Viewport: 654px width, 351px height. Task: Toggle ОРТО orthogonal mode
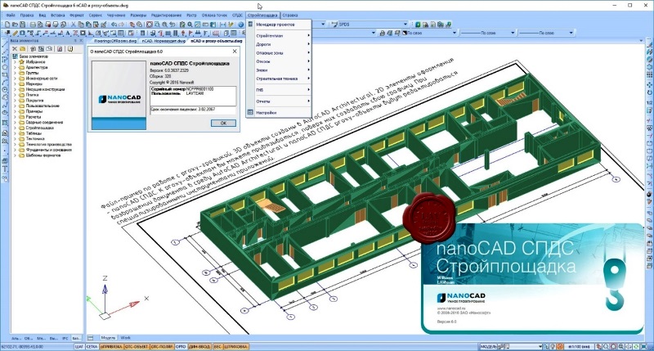pos(181,346)
